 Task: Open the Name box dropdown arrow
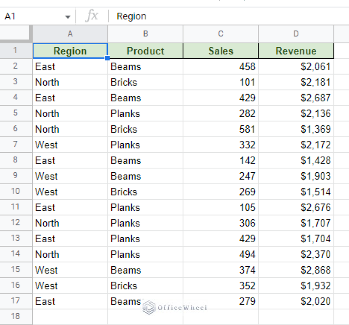[x=68, y=17]
